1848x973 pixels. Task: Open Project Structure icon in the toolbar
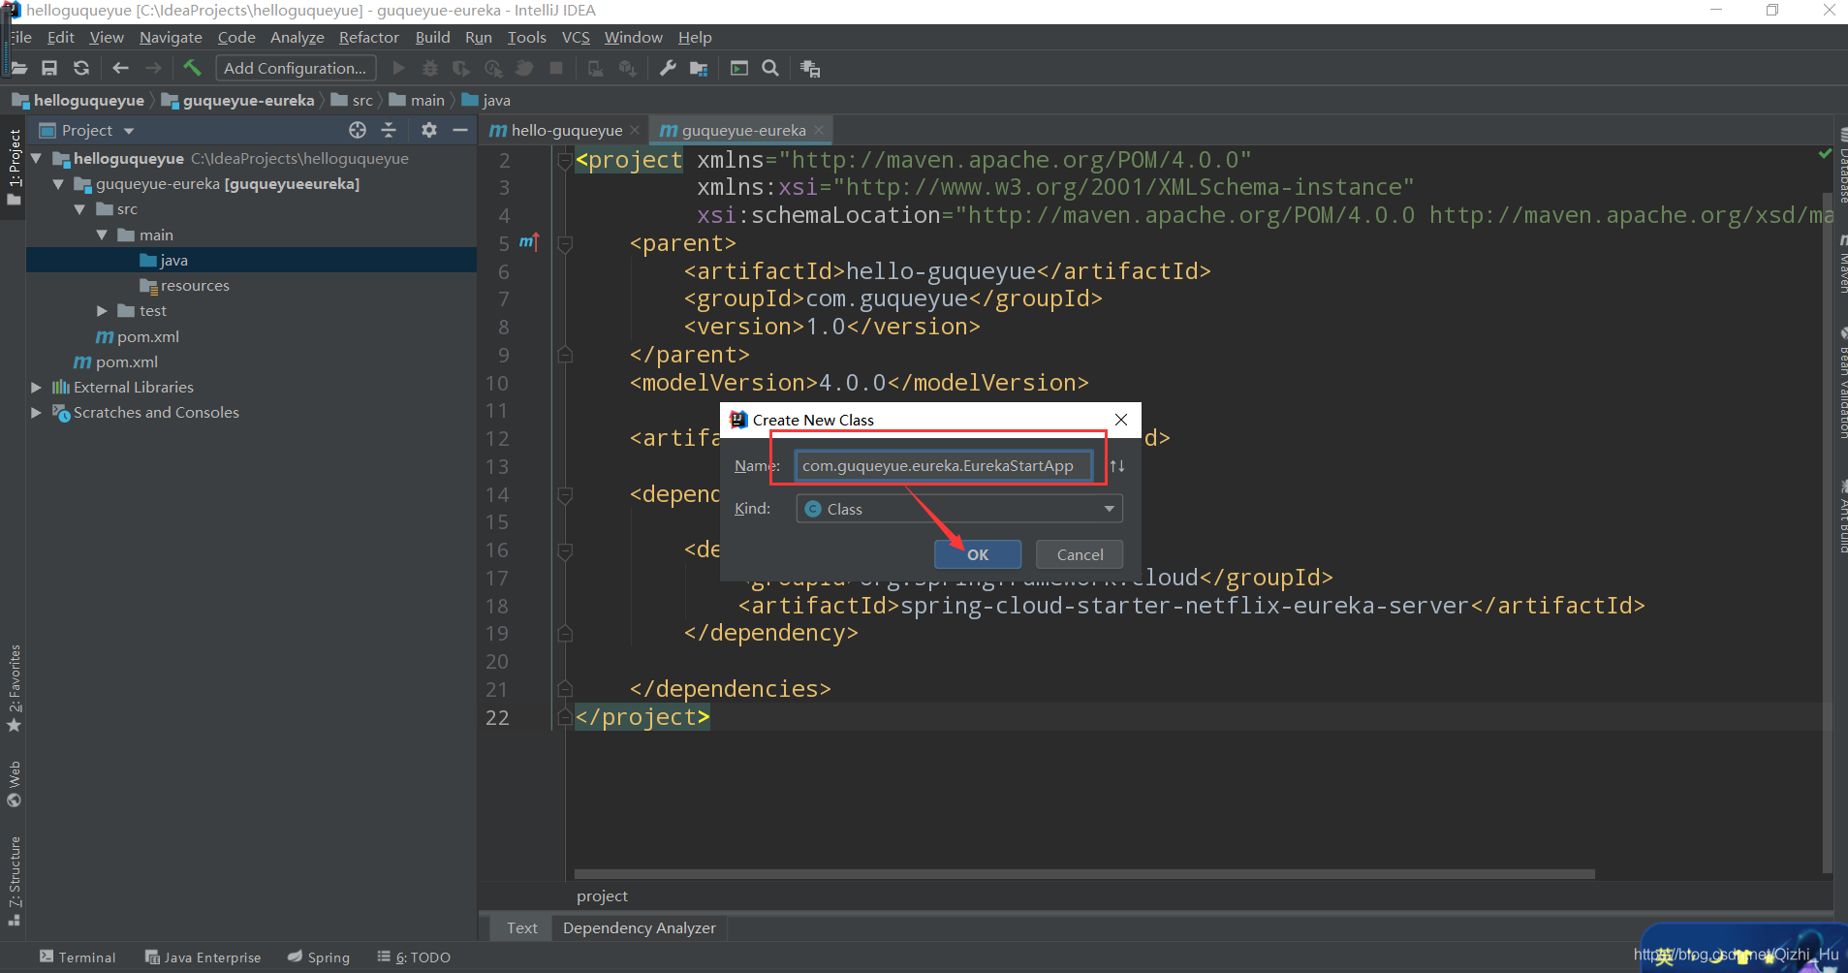[x=699, y=68]
